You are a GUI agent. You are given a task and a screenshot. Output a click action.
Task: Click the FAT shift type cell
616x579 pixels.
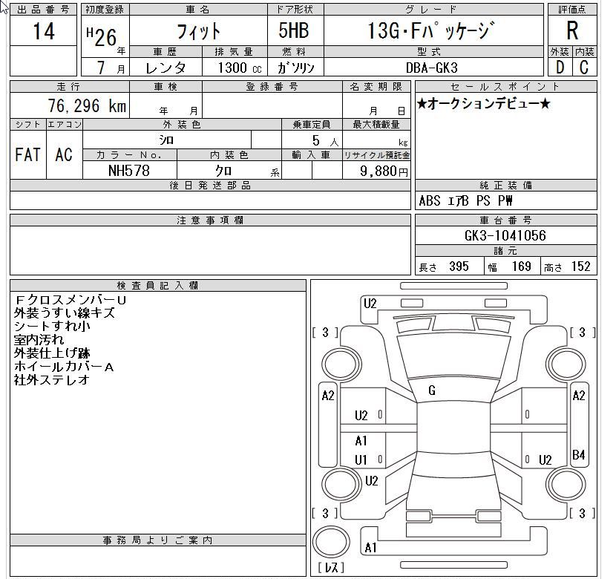27,154
